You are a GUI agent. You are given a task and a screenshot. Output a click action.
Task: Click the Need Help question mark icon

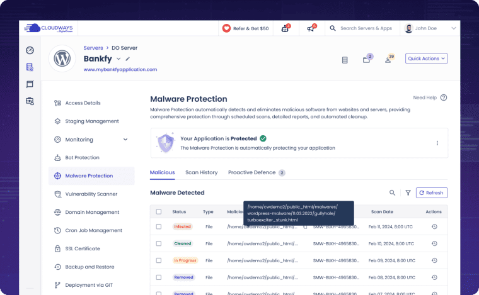(x=444, y=97)
